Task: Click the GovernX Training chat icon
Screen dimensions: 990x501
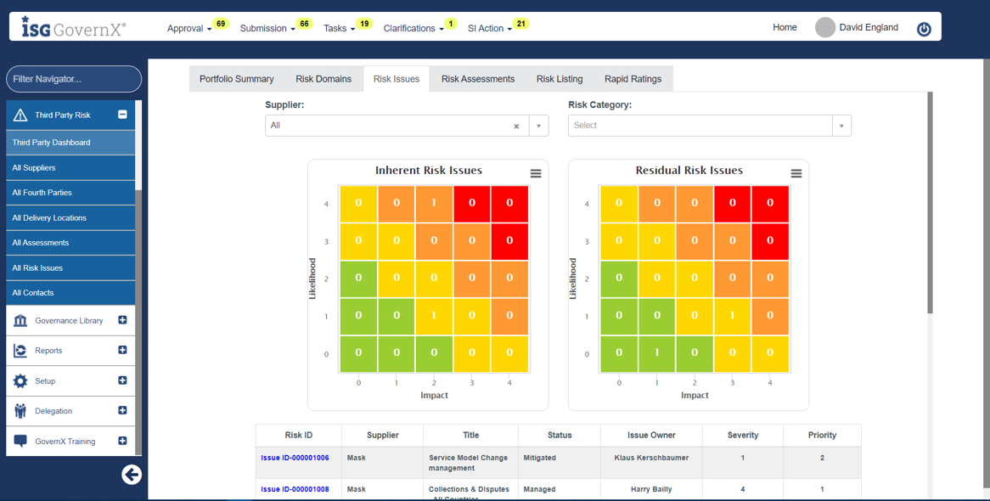Action: [x=20, y=442]
